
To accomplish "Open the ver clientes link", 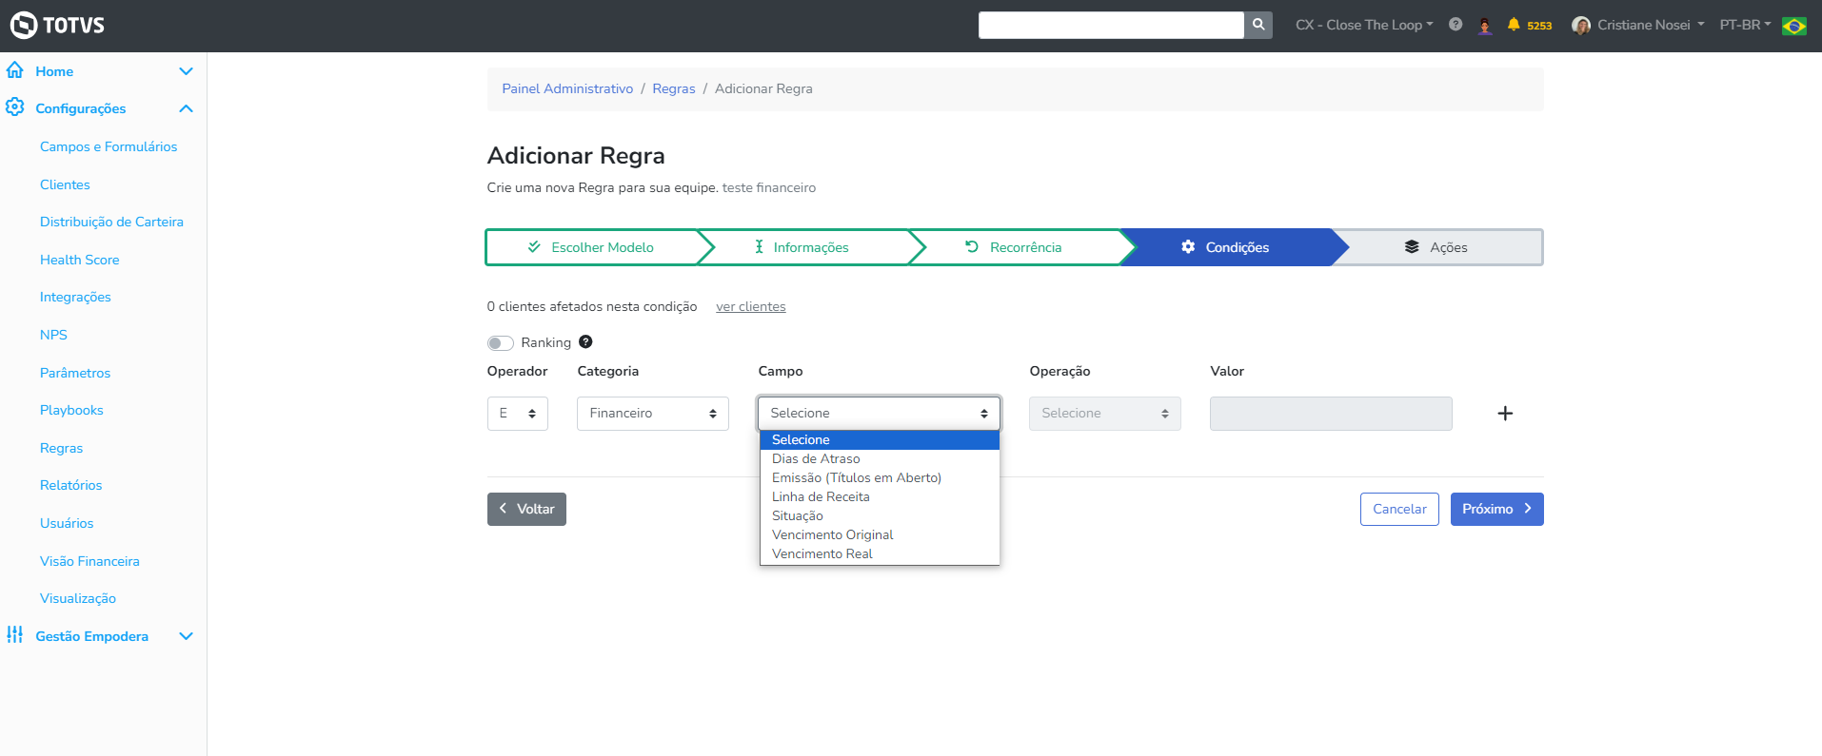I will point(750,307).
